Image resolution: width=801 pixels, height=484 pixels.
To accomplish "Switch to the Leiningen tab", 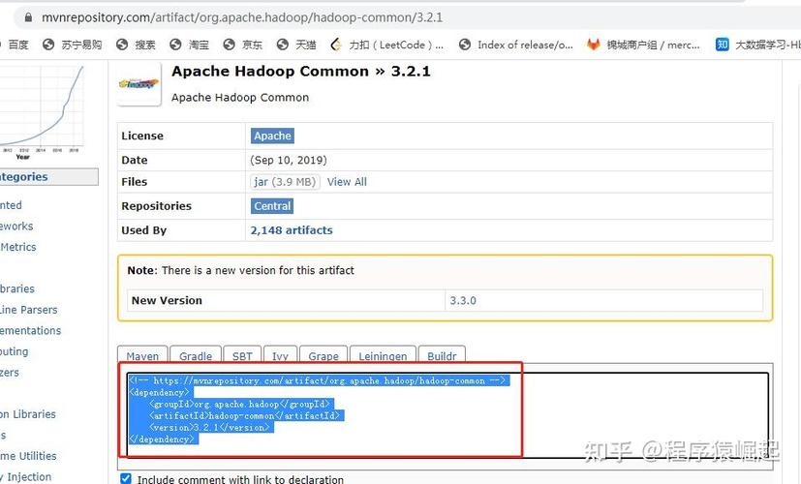I will (x=383, y=355).
